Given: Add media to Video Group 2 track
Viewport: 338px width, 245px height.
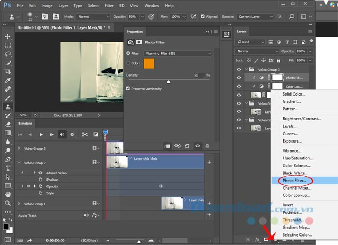Looking at the screenshot, I should point(209,162).
